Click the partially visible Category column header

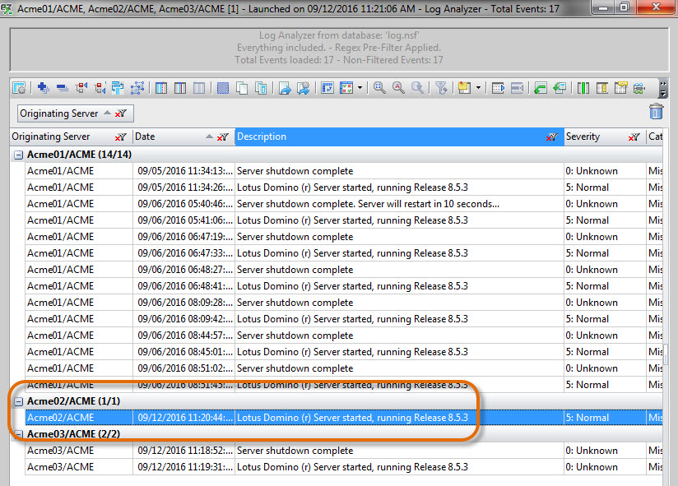coord(655,137)
